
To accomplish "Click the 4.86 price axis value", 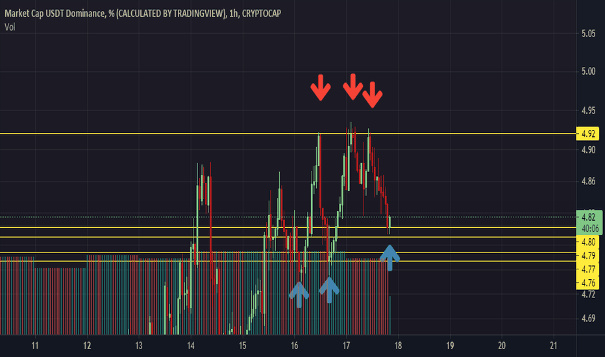I will [588, 181].
